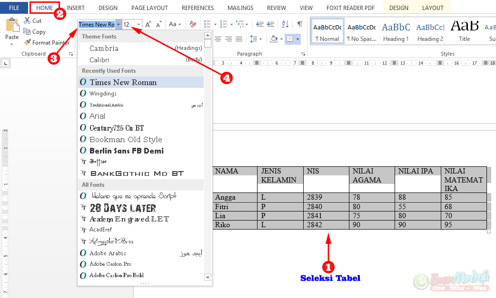Pick Arial from recent fonts
The width and height of the screenshot is (496, 298).
tap(141, 116)
